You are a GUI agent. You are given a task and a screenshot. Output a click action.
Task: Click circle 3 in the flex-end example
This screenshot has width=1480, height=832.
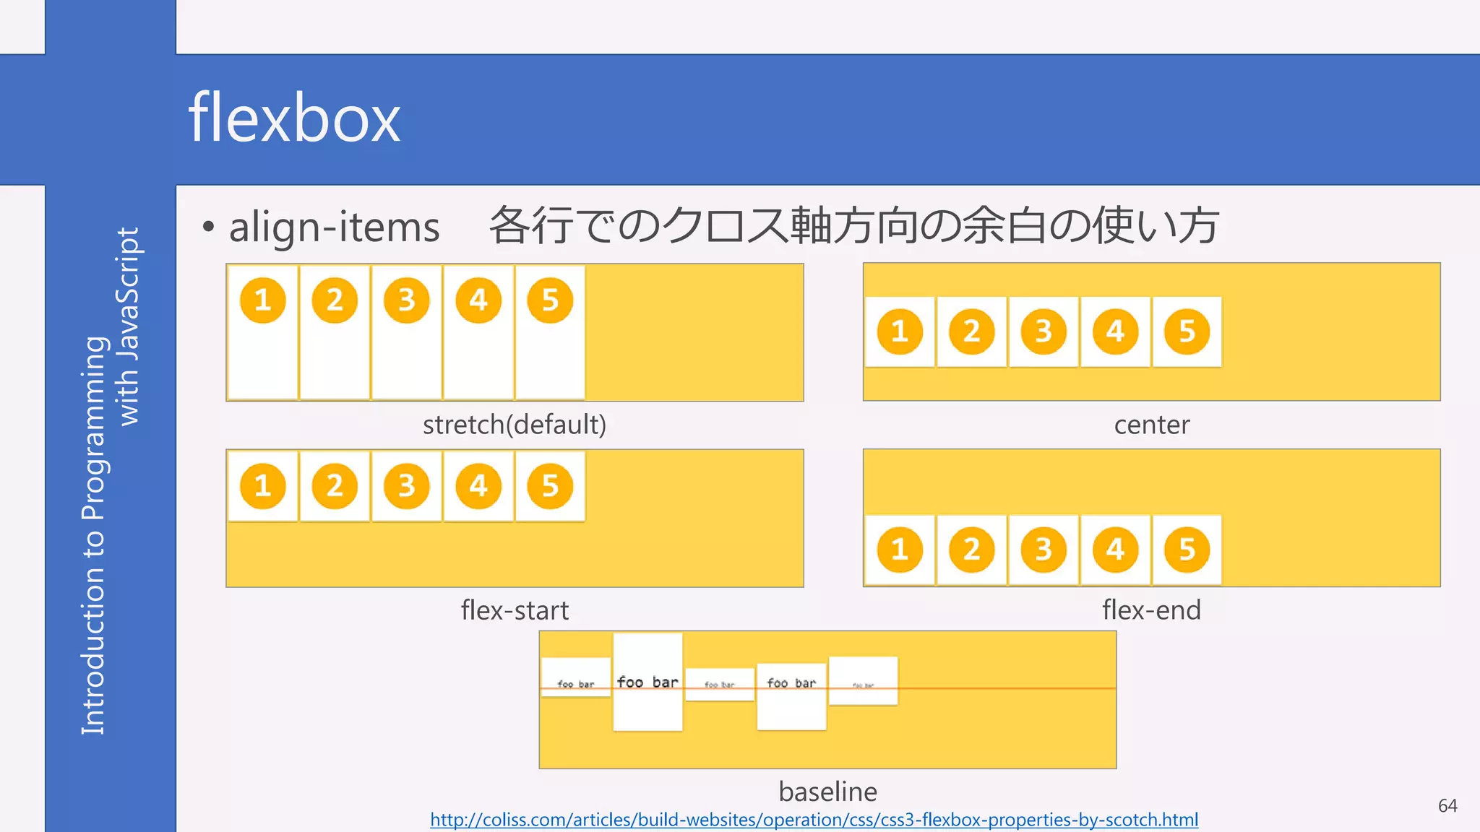(x=1044, y=550)
